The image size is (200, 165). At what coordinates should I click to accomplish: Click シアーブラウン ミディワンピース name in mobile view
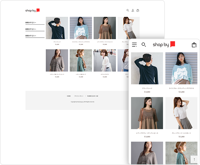(x=147, y=133)
